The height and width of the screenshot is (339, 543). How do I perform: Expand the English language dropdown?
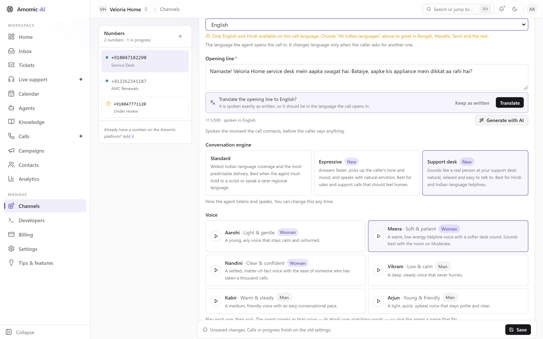click(x=367, y=25)
